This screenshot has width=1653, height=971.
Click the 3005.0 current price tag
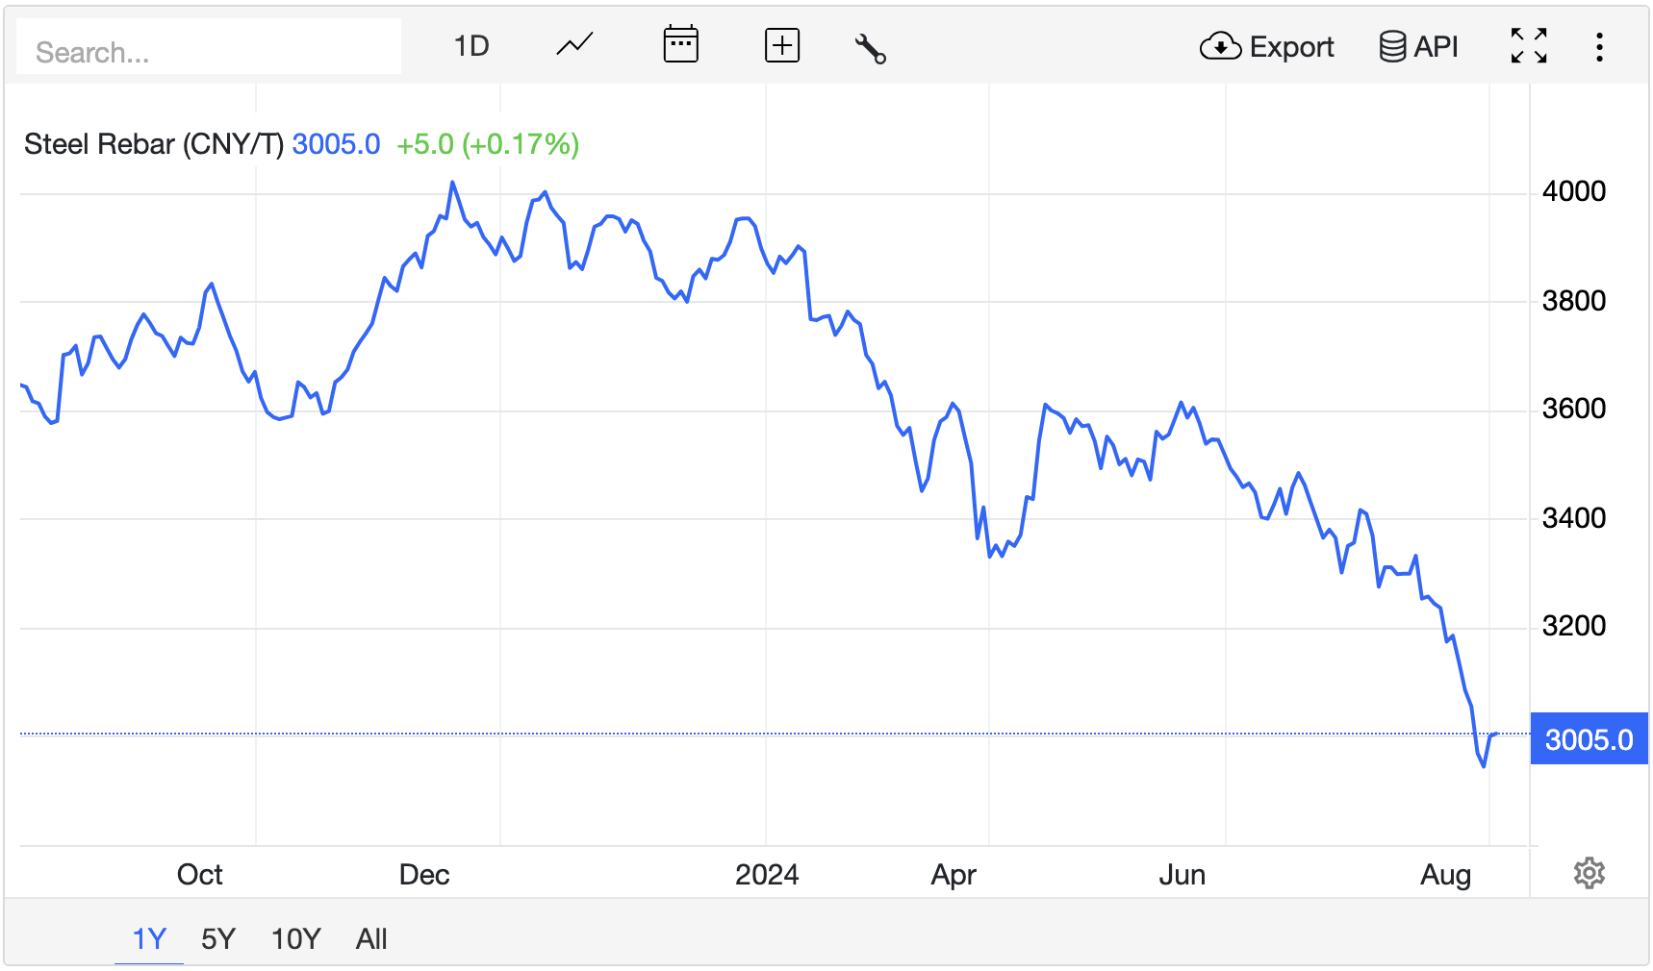[1589, 739]
